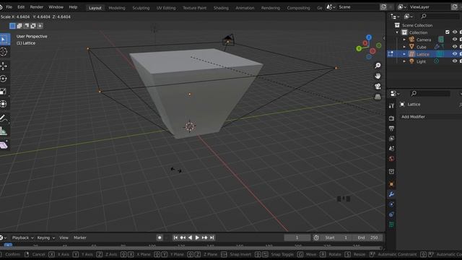Switch to the UV Editing workspace tab
The width and height of the screenshot is (462, 260).
[166, 8]
